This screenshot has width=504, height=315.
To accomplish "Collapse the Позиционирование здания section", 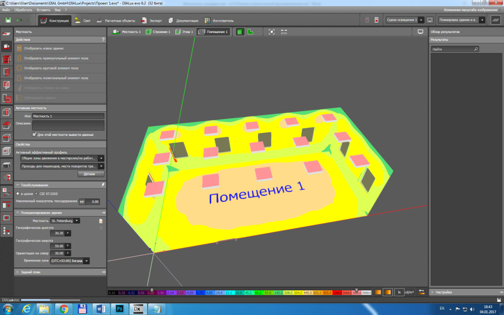I will 18,213.
